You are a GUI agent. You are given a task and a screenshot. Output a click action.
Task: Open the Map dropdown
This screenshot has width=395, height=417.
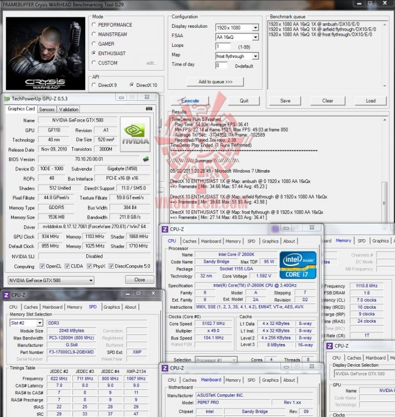click(x=255, y=56)
